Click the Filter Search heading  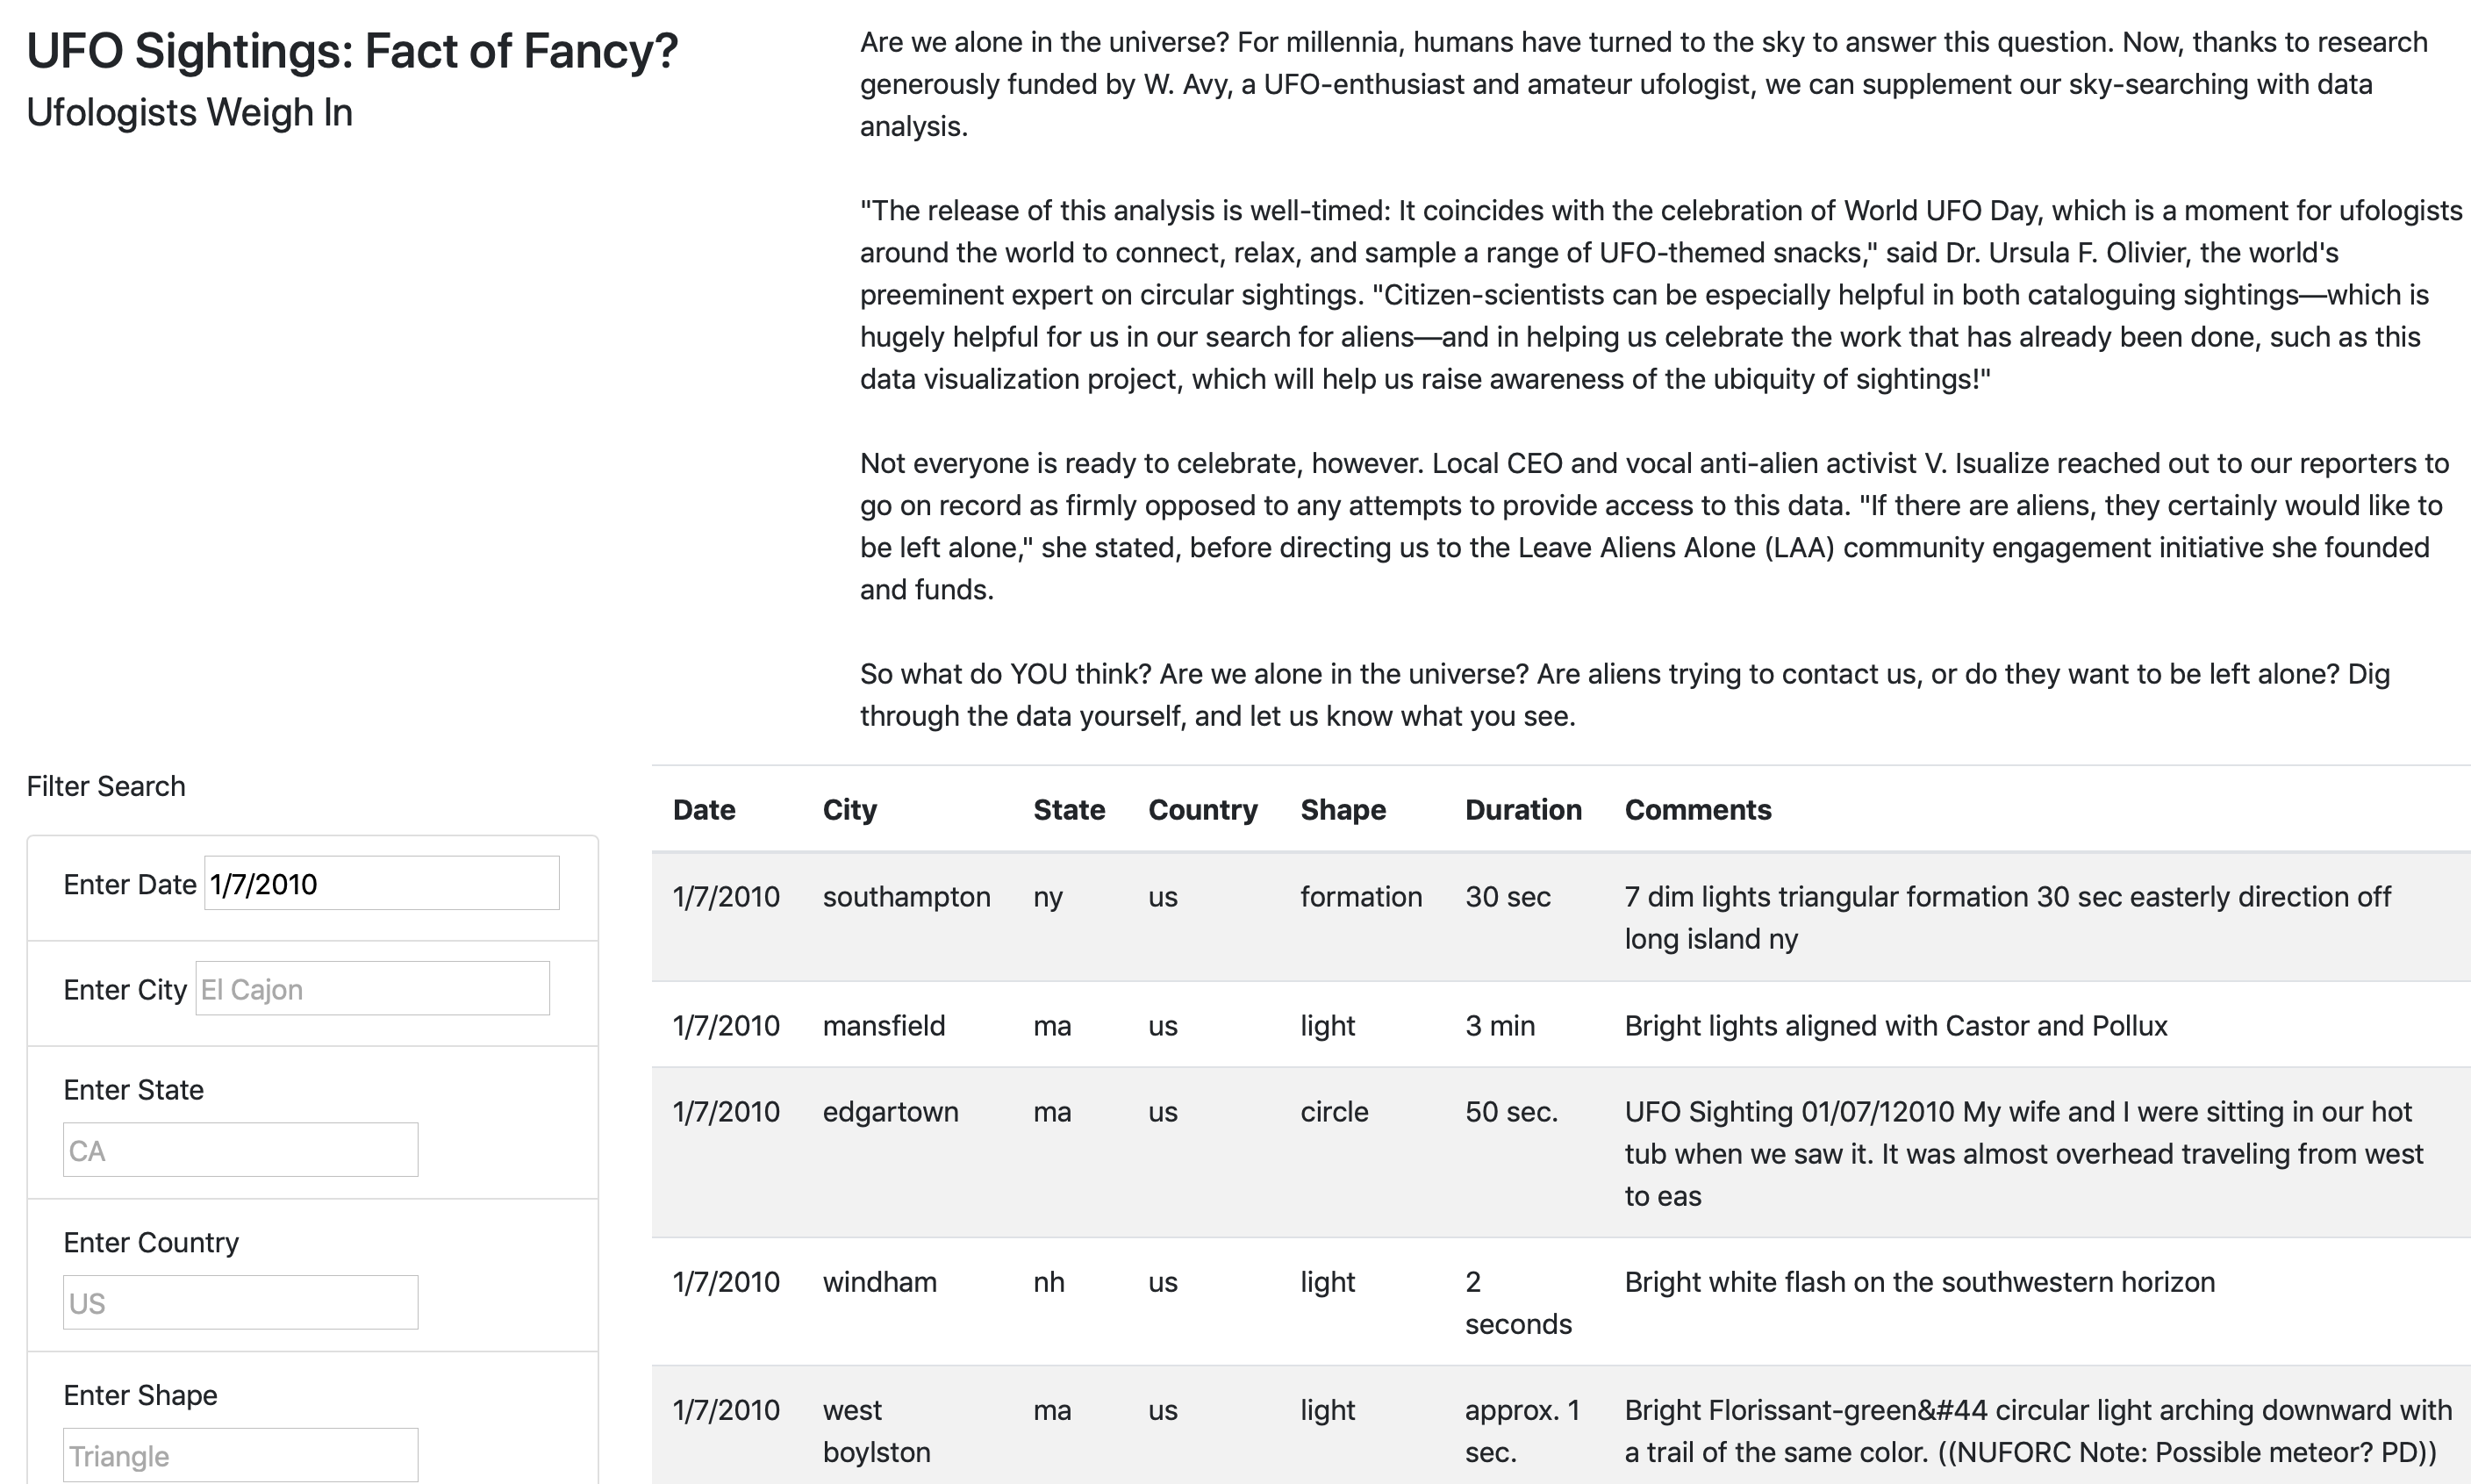[106, 786]
